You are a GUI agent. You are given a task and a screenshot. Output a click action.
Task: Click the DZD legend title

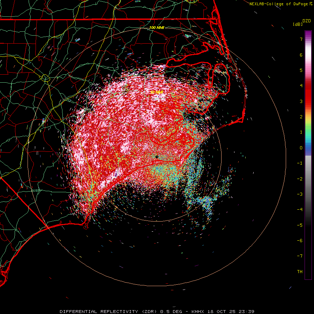tap(307, 21)
